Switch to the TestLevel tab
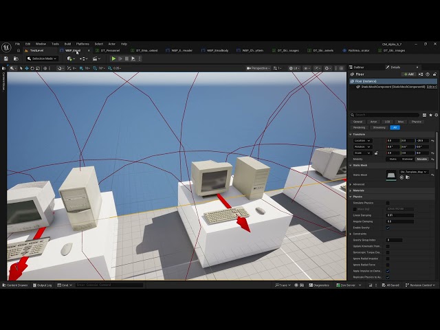The height and width of the screenshot is (330, 440). [x=36, y=50]
